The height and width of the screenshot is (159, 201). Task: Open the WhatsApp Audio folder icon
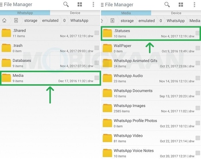(x=108, y=78)
